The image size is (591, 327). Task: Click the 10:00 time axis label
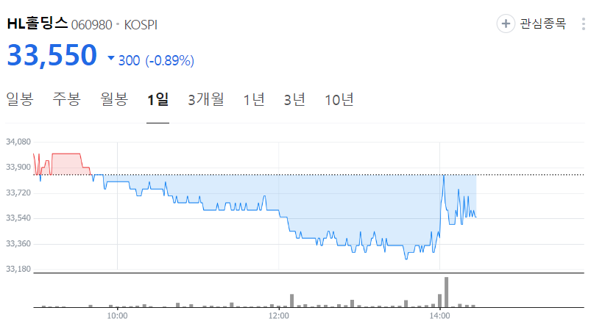(x=117, y=316)
